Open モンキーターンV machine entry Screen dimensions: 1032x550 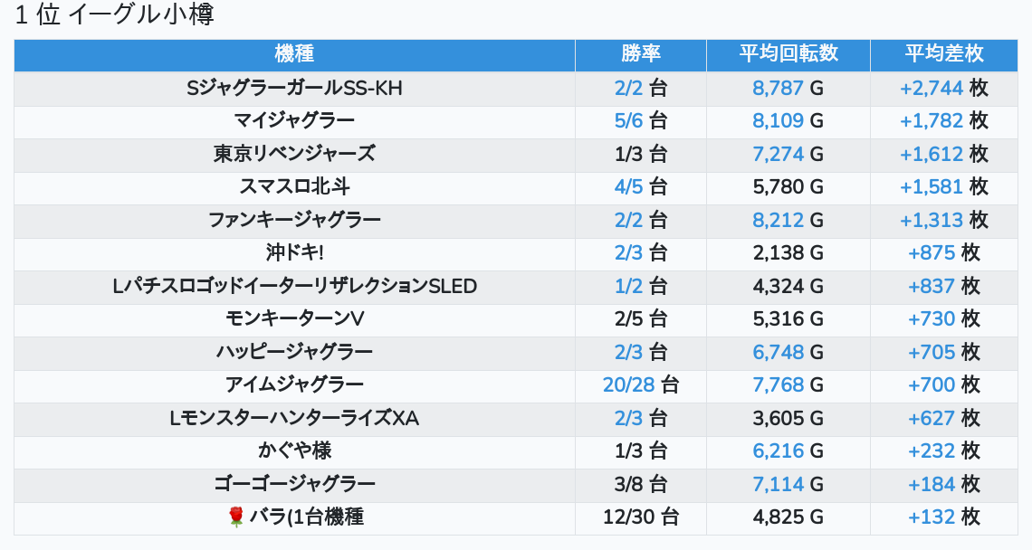[x=294, y=318]
